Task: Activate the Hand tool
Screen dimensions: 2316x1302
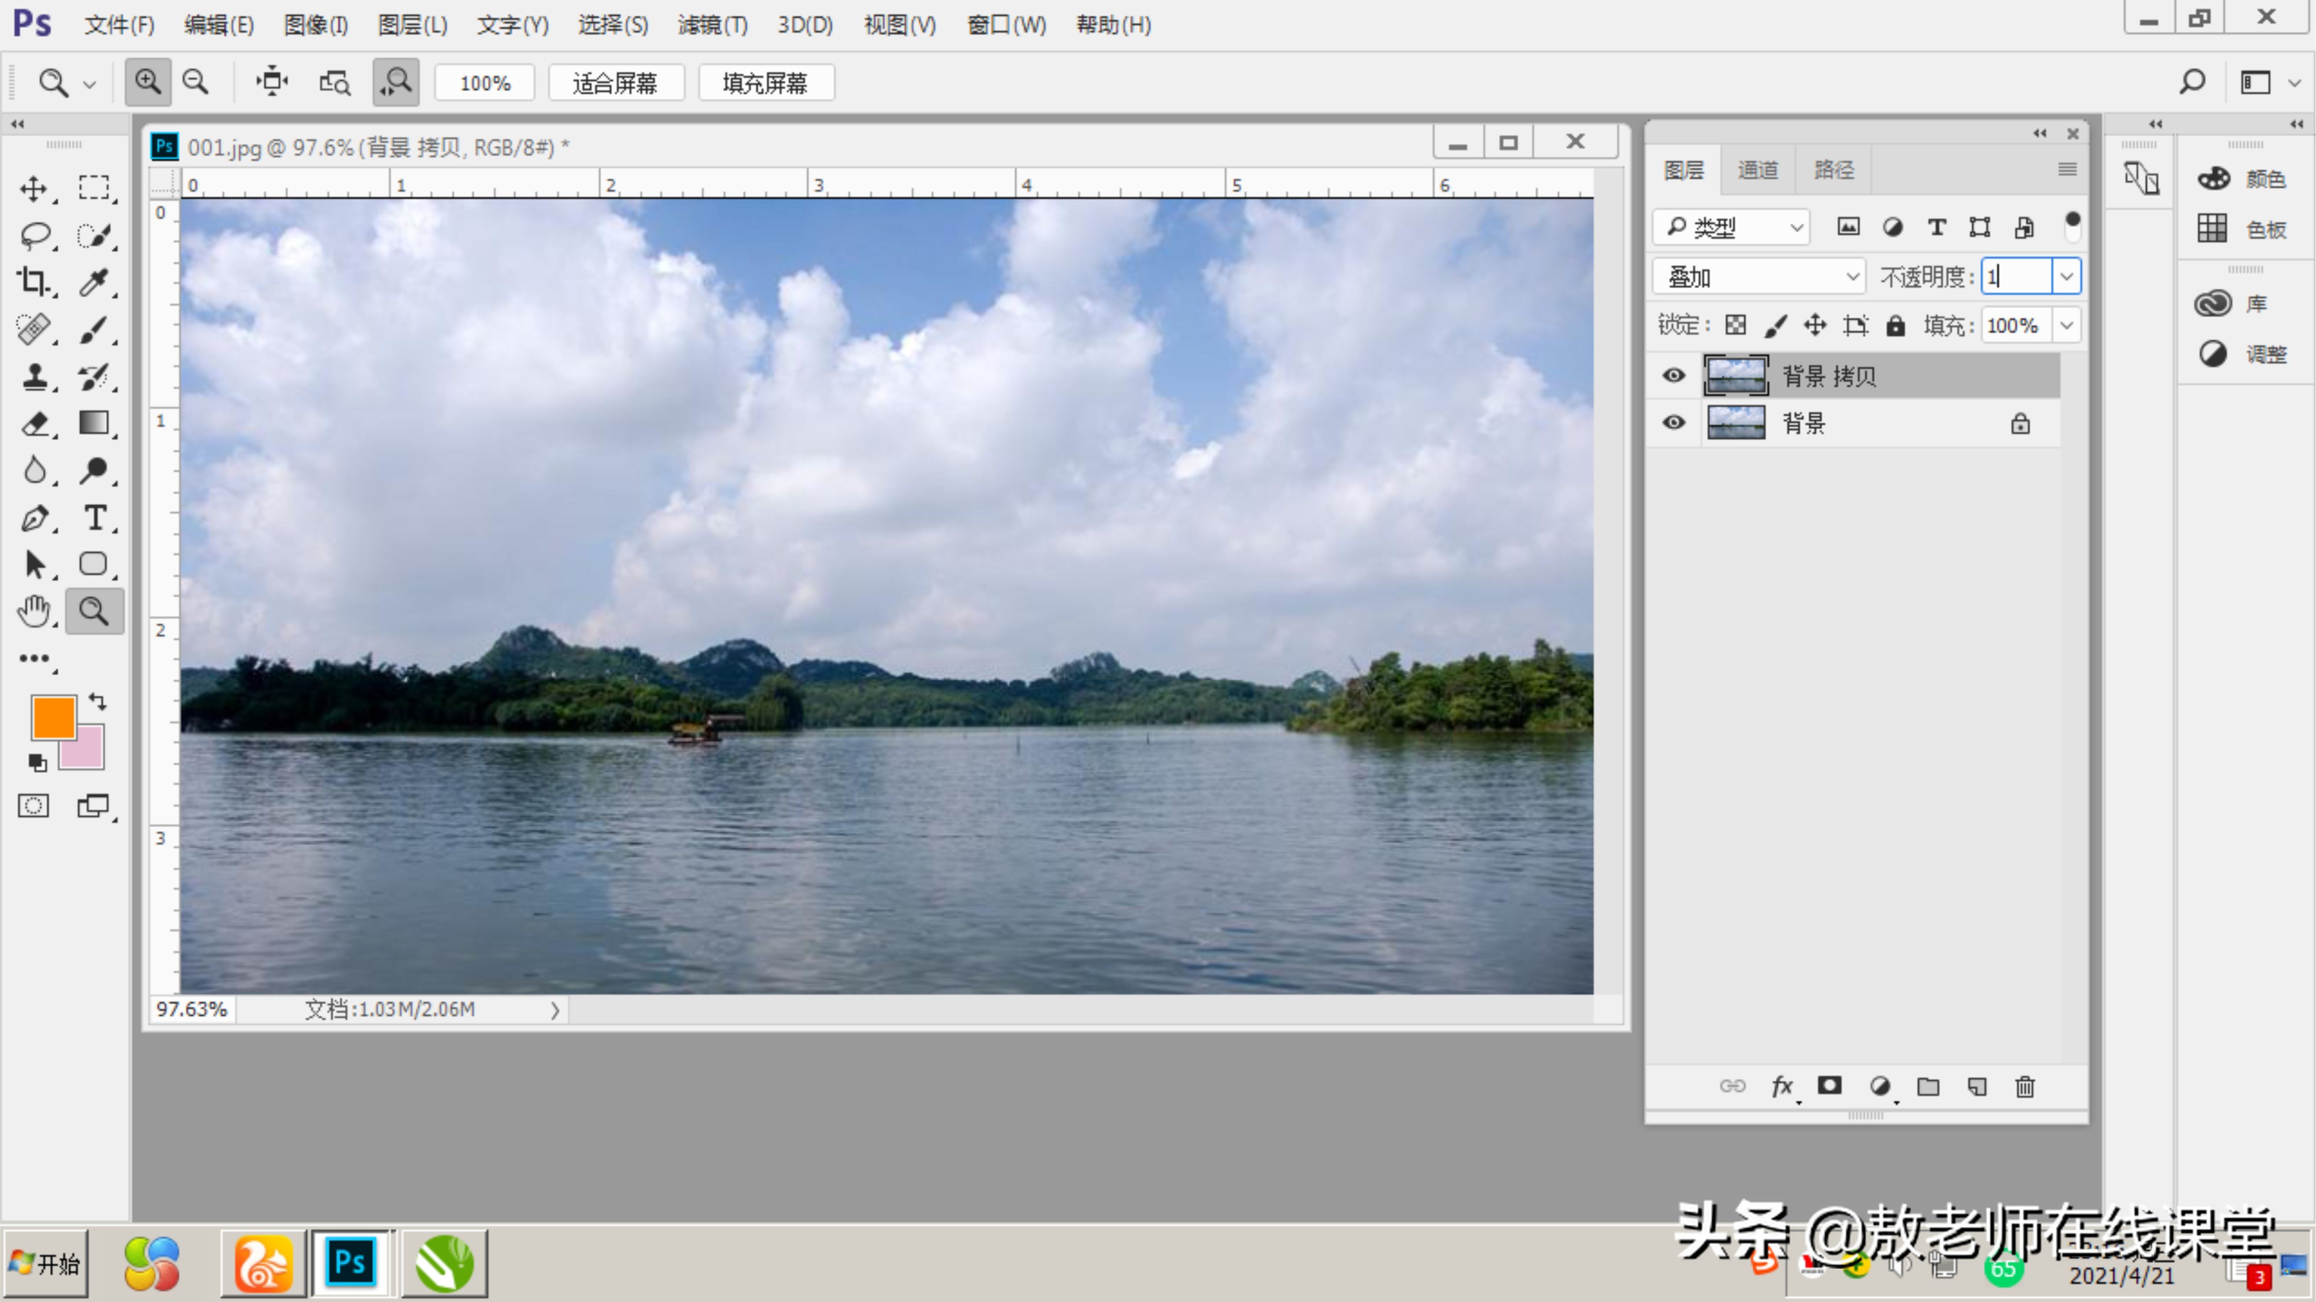Action: coord(34,612)
